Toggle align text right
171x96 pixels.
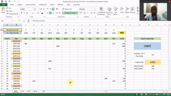[53, 13]
